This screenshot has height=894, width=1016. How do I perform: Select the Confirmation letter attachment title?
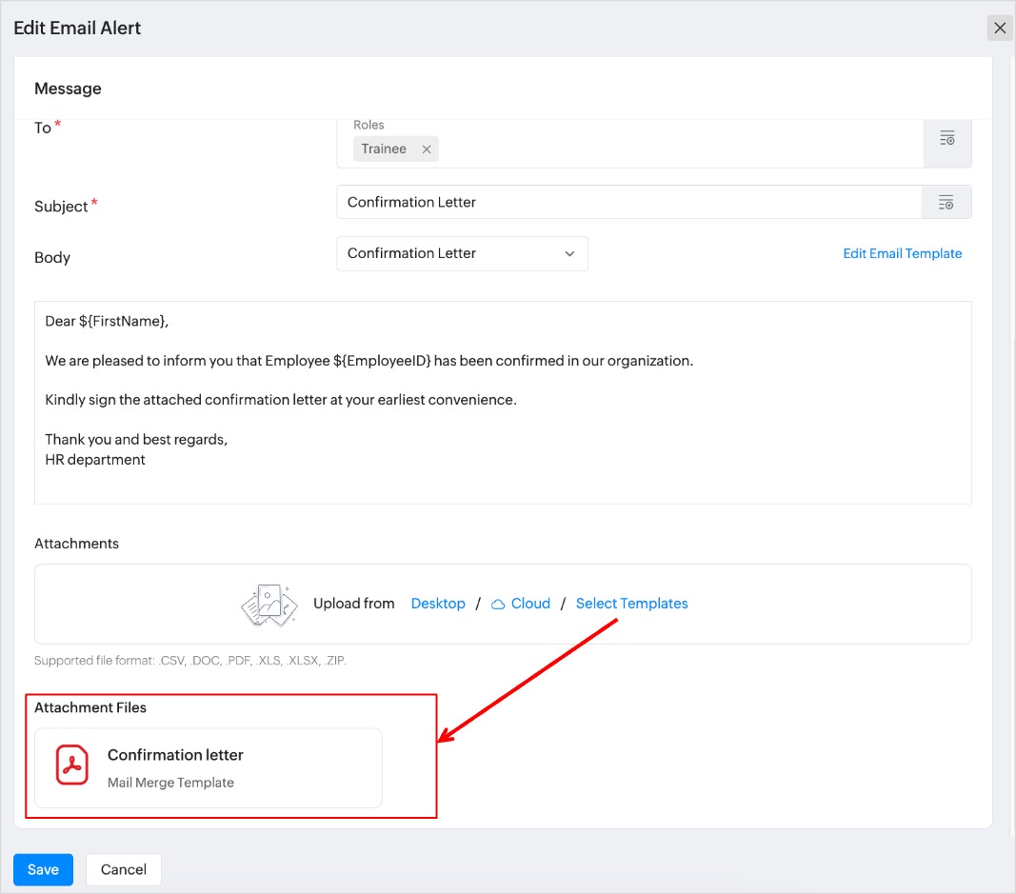point(175,755)
